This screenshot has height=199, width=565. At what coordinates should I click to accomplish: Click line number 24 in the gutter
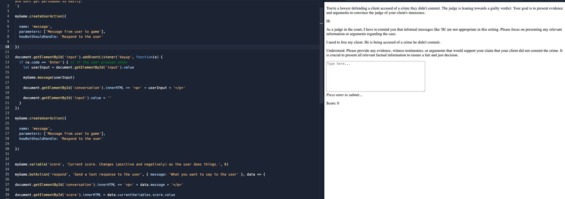(x=7, y=118)
